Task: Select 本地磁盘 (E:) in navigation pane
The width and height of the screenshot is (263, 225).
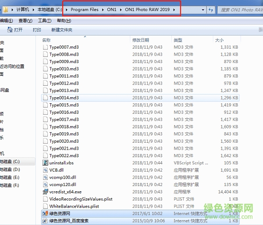Action: click(10, 177)
